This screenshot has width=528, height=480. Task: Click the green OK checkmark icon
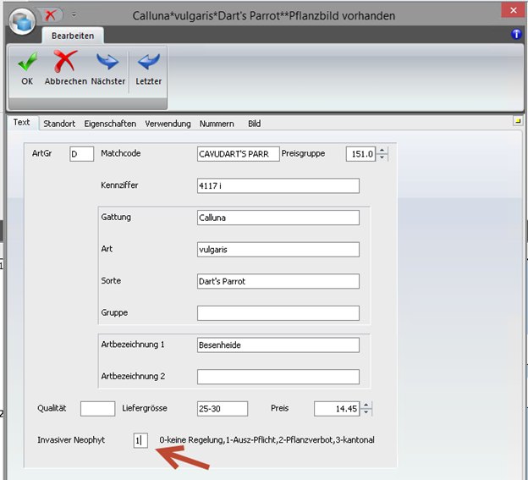pyautogui.click(x=27, y=62)
